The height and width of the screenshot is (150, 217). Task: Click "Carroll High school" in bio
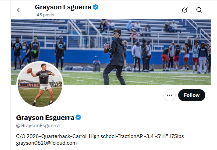(x=89, y=136)
